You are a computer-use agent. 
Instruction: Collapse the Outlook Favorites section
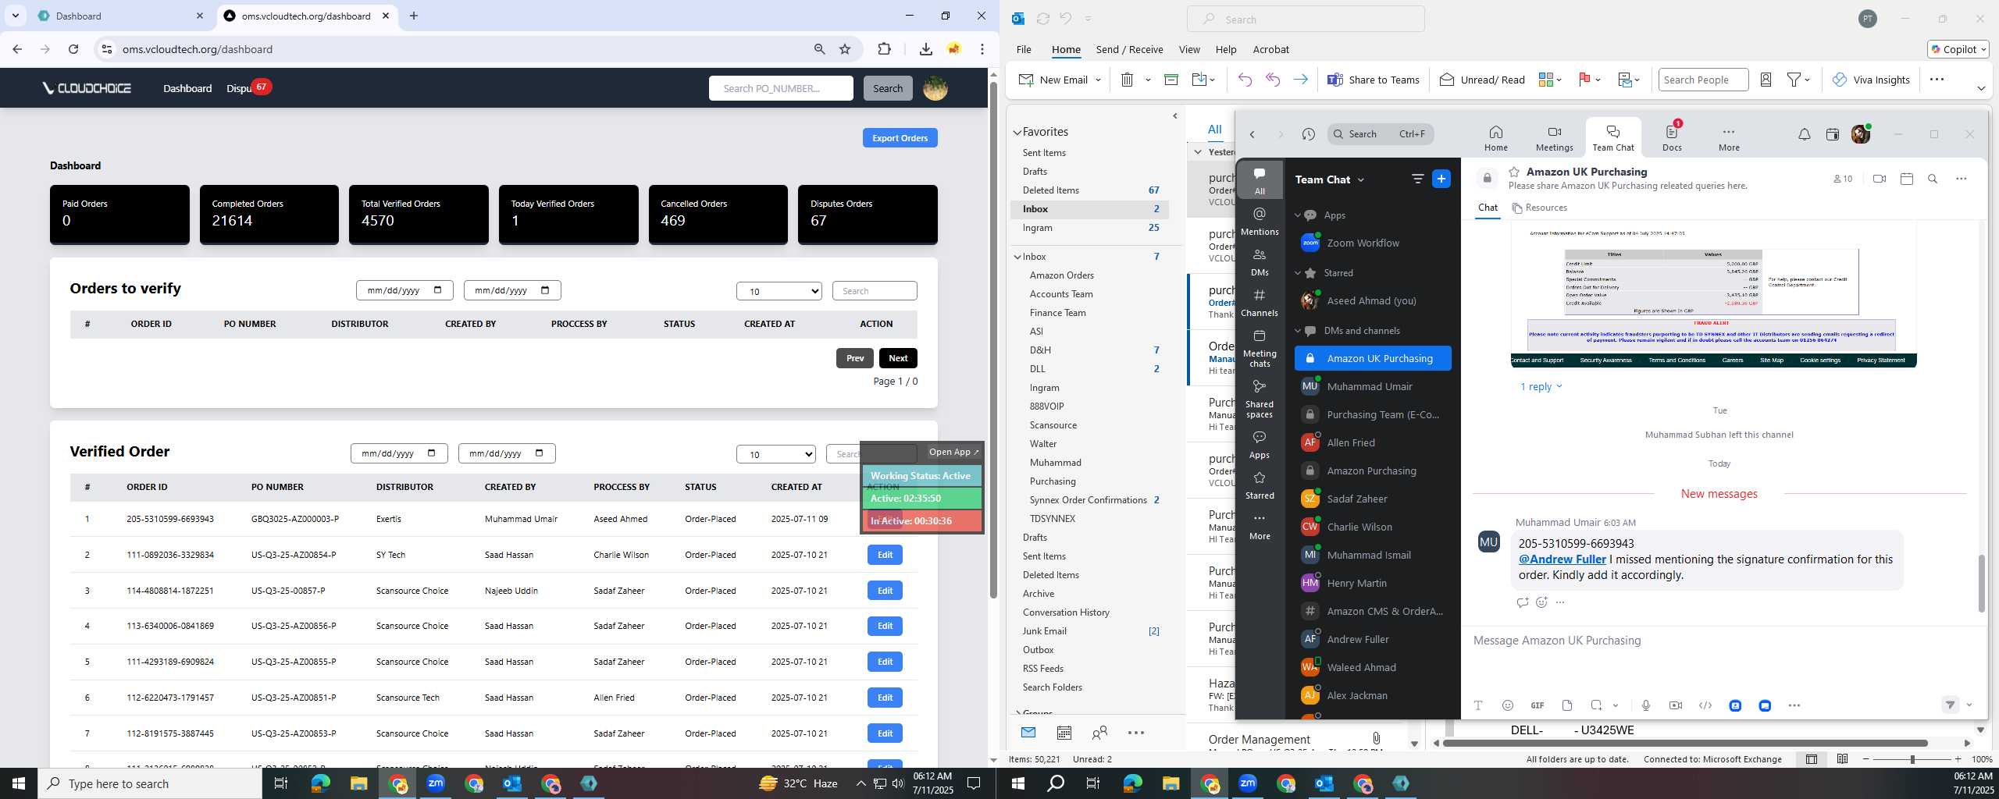pos(1017,133)
